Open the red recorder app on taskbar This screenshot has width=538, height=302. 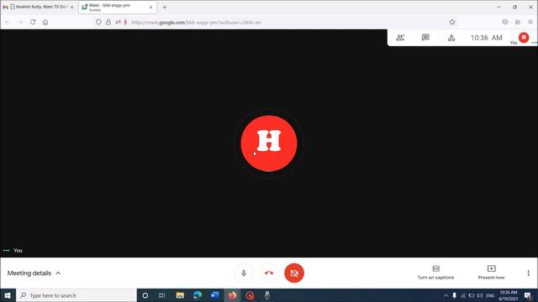click(x=250, y=295)
